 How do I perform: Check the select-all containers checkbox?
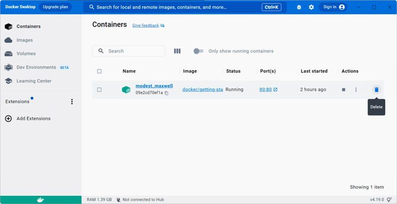coord(99,71)
